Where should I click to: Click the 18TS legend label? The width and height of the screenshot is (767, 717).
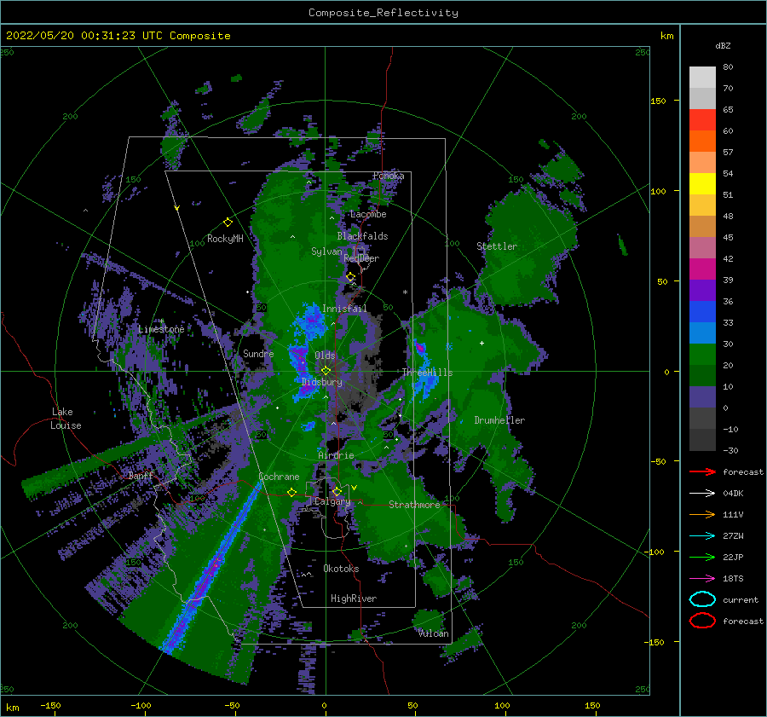733,578
